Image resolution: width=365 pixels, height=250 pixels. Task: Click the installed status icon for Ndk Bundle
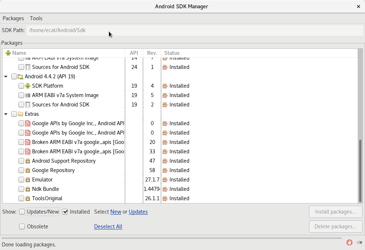[165, 189]
